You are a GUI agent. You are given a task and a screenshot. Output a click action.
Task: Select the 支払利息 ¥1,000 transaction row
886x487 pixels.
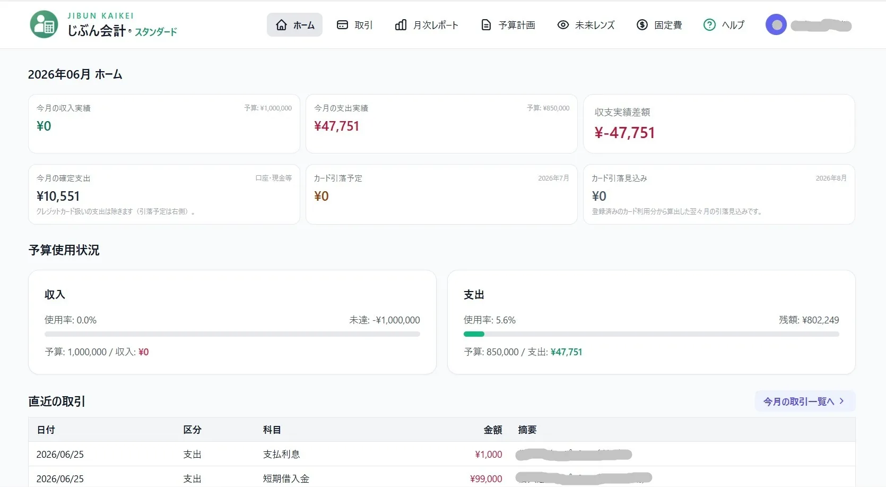(441, 454)
